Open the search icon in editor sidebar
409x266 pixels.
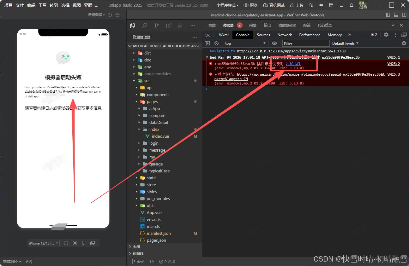145,26
